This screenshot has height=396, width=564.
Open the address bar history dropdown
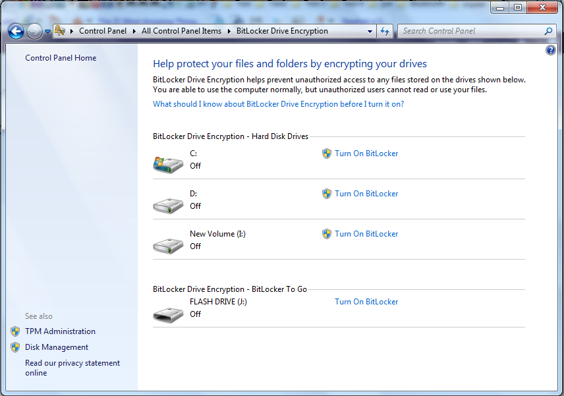[370, 31]
